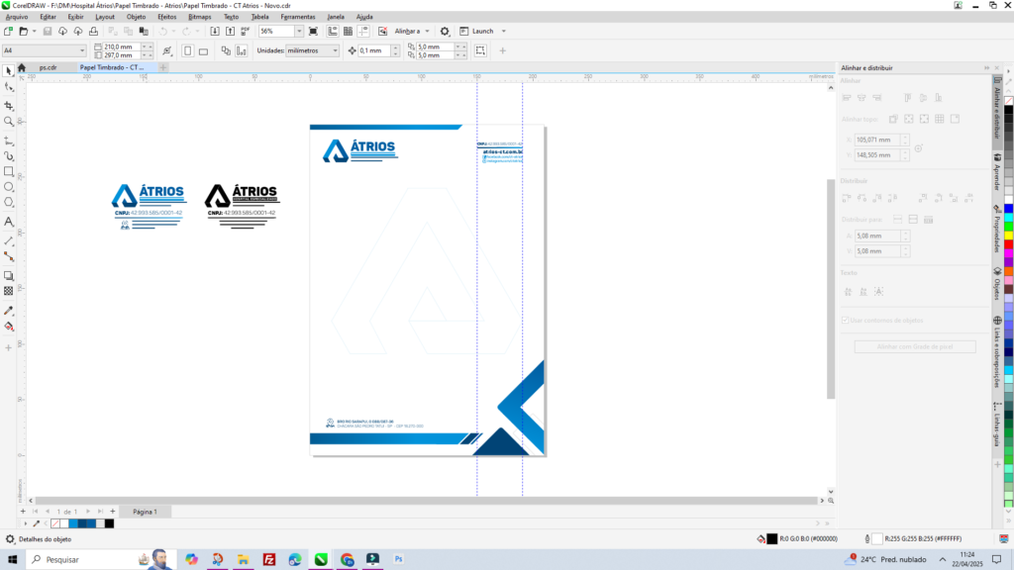Viewport: 1014px width, 570px height.
Task: Click the Print icon
Action: click(x=93, y=31)
